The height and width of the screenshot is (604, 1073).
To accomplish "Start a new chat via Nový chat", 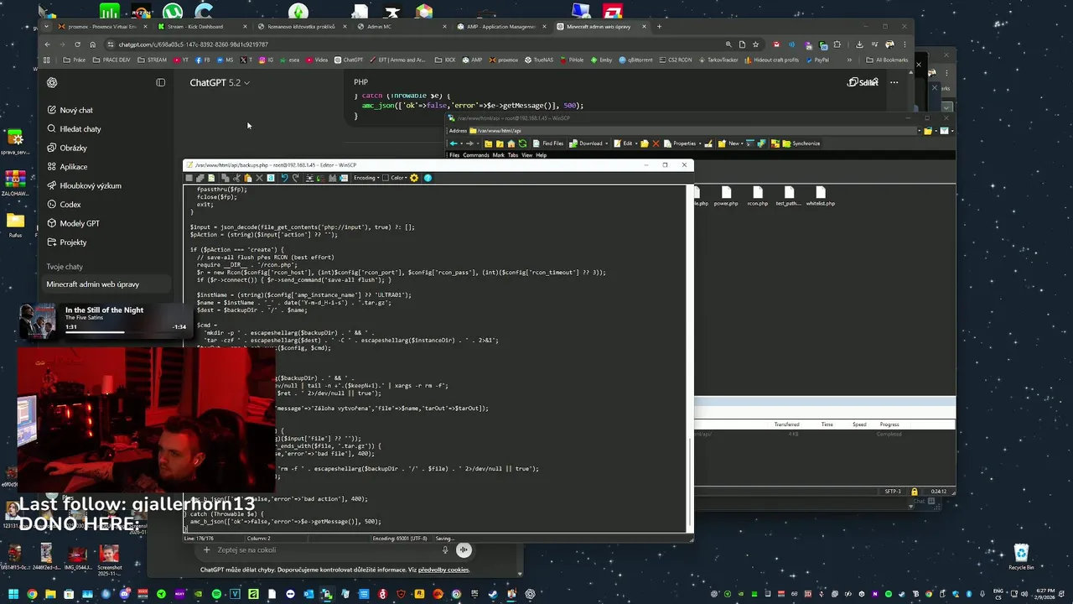I will coord(75,110).
